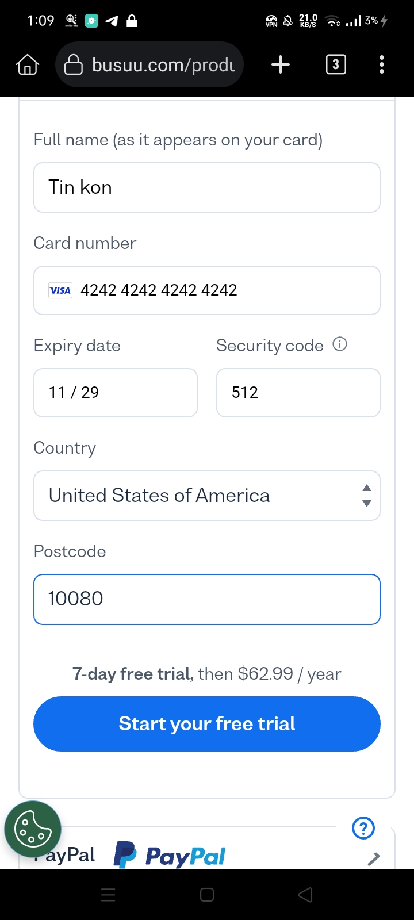Click the security code info icon
Viewport: 414px width, 920px height.
coord(340,344)
